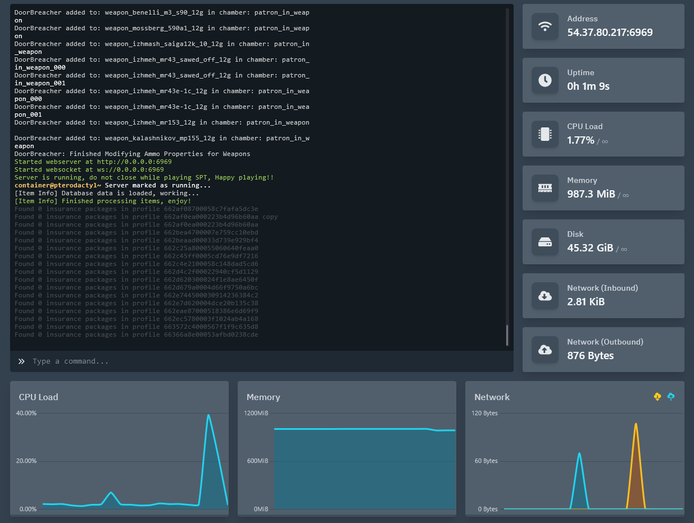Click the blue peak in Network chart
694x523 pixels.
[x=579, y=453]
